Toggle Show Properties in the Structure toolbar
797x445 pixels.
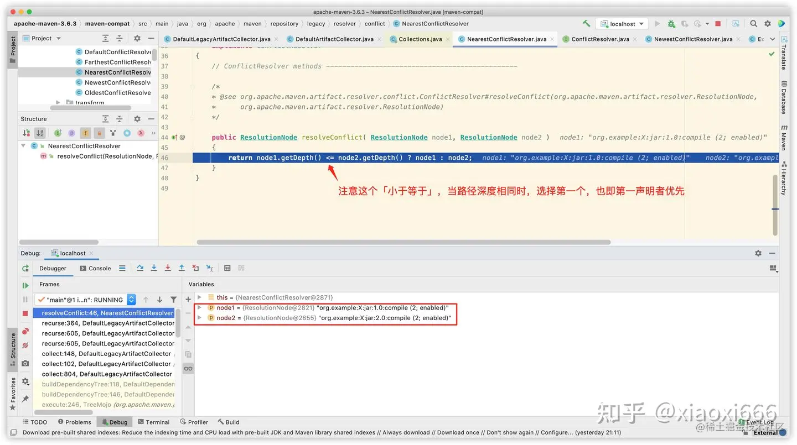tap(71, 133)
